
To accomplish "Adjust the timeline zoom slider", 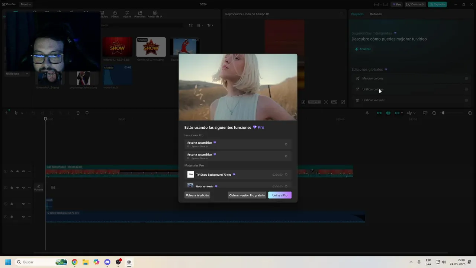I will coord(443,113).
